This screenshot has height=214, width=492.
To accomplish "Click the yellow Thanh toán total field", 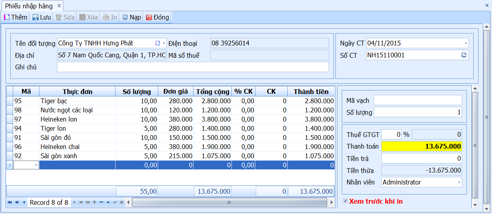I will click(421, 146).
